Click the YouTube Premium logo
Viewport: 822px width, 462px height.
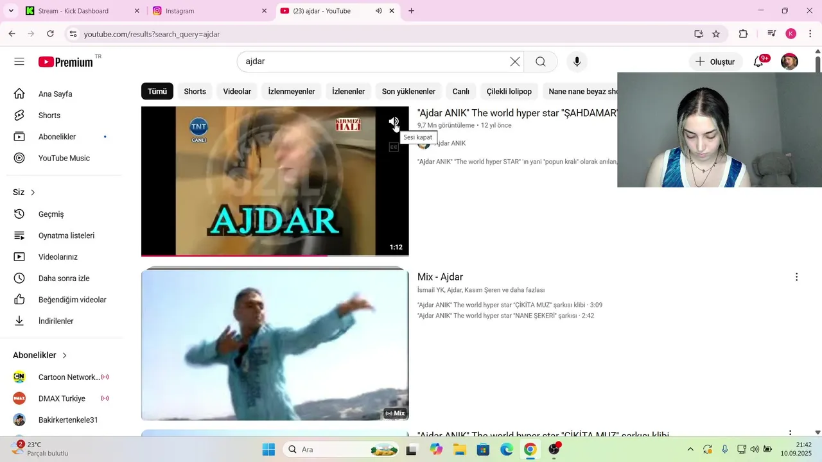tap(66, 62)
